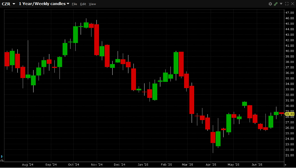Click the small arrow below the price axis
Viewport: 296px width, 168px height.
pyautogui.click(x=286, y=165)
